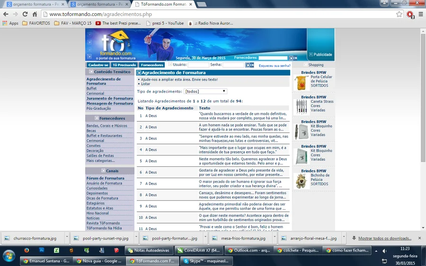Click the Esqueceu sua senha link
The width and height of the screenshot is (426, 266).
coord(275,66)
